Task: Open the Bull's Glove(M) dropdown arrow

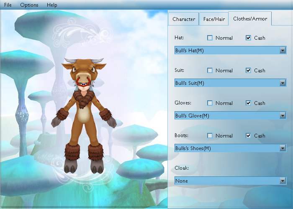Action: pos(283,115)
